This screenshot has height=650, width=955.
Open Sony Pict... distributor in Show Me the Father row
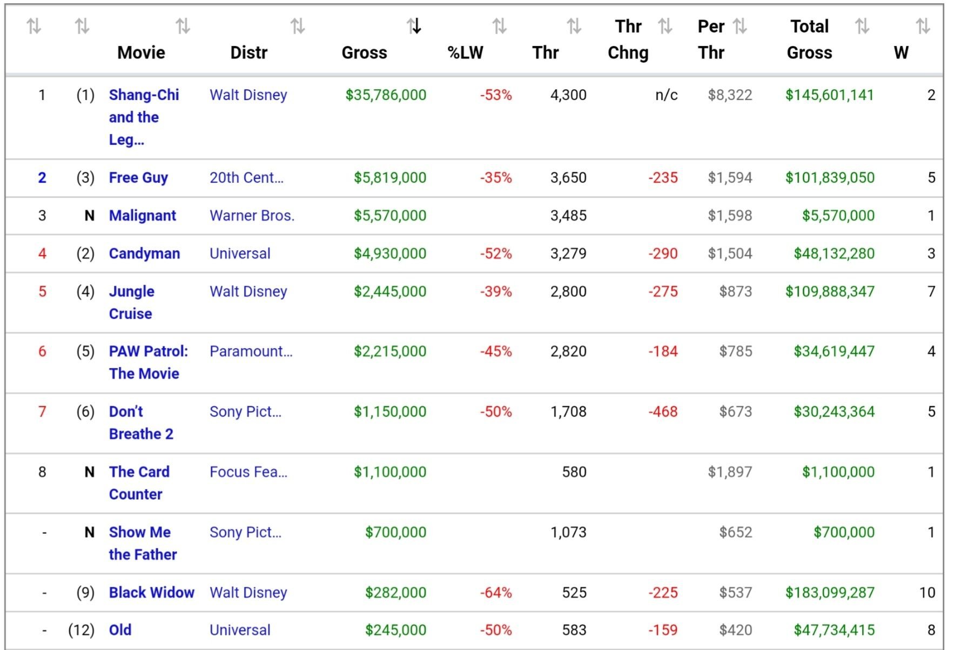pos(245,532)
